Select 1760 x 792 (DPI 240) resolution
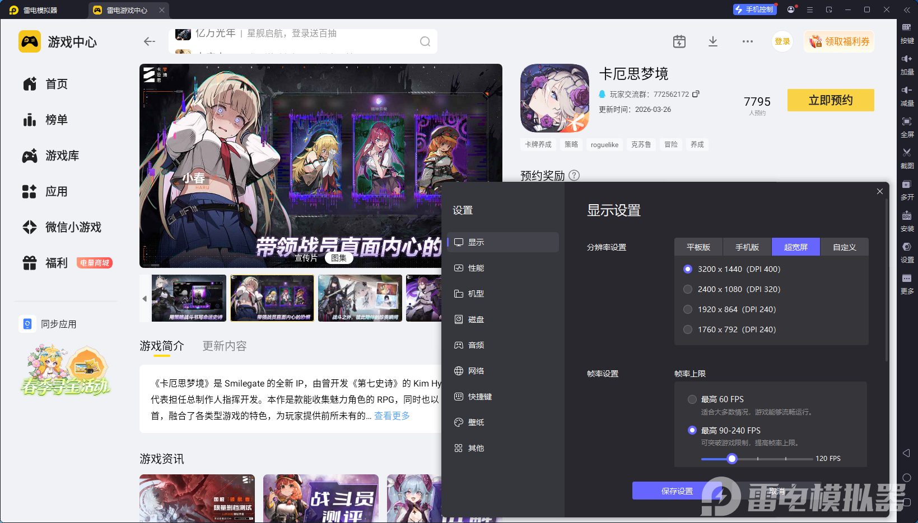This screenshot has width=918, height=523. click(x=730, y=329)
